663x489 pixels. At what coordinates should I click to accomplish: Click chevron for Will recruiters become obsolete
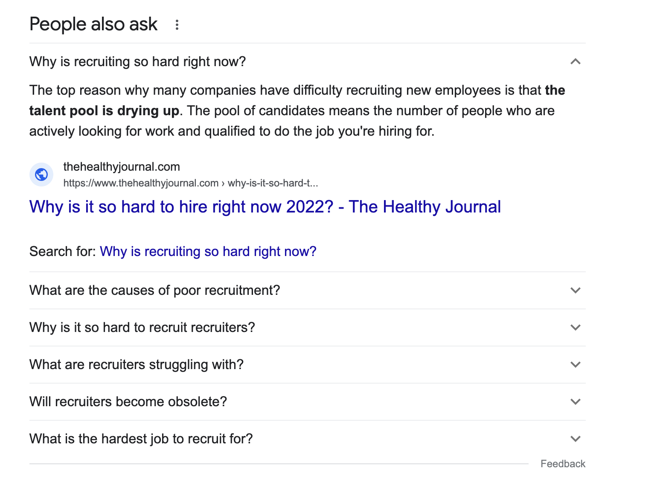click(576, 402)
